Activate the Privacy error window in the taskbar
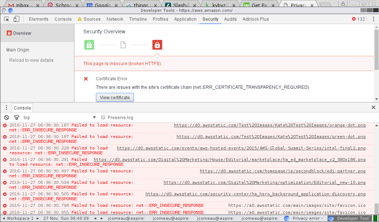The width and height of the screenshot is (379, 222). 304,218
